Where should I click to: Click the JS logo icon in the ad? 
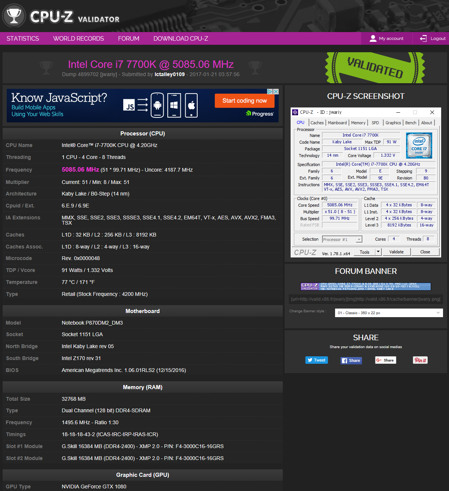tap(129, 105)
